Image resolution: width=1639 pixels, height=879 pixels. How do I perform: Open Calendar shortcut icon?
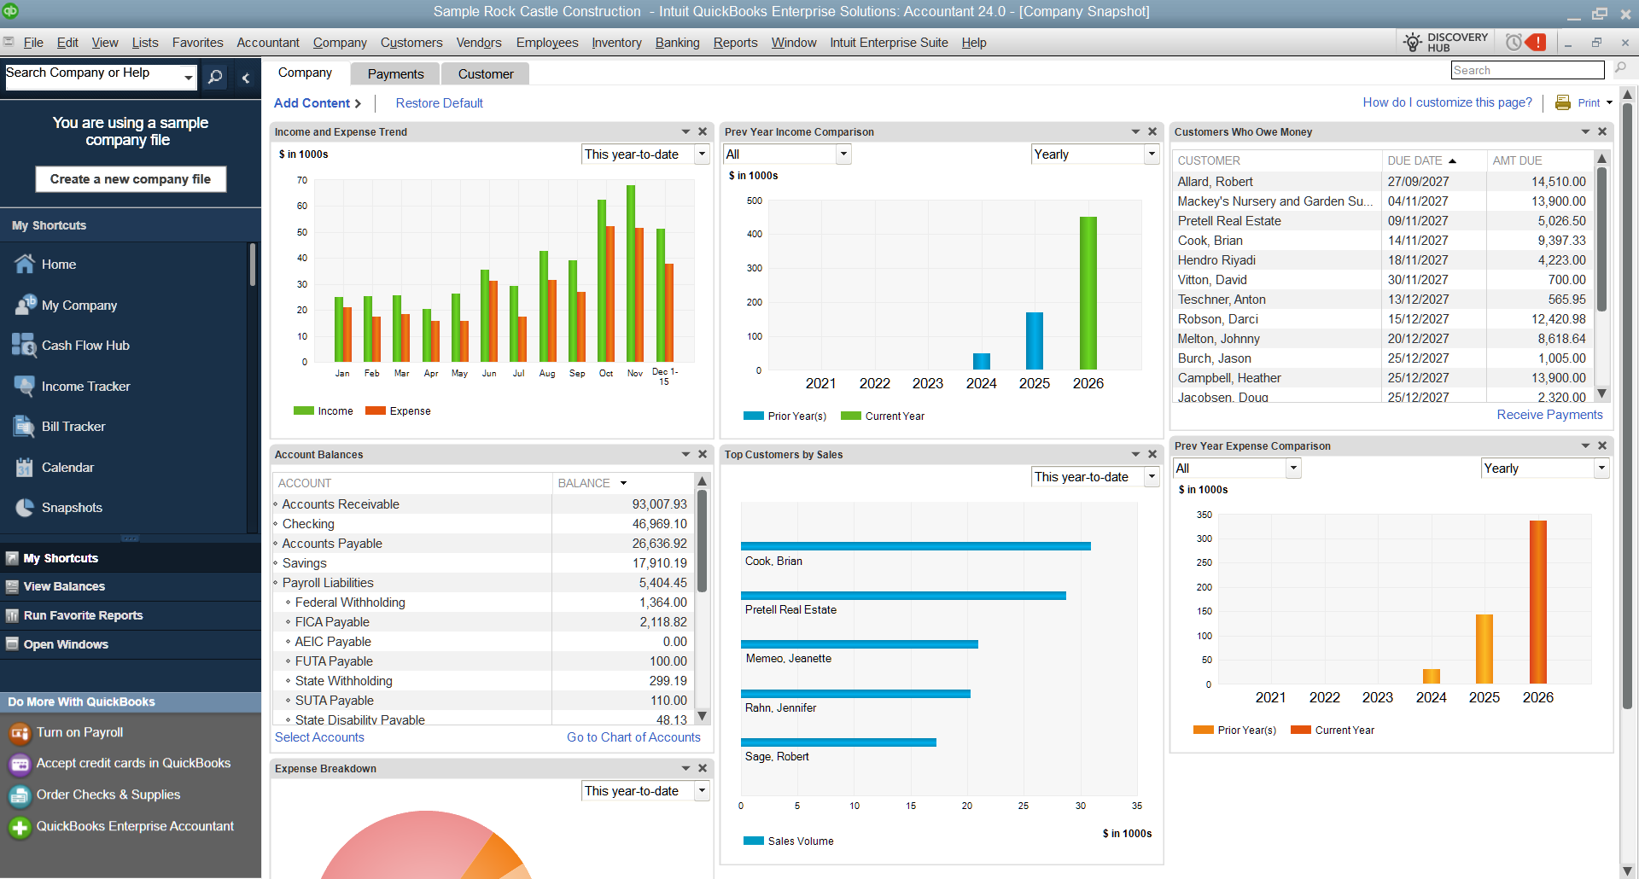tap(24, 467)
